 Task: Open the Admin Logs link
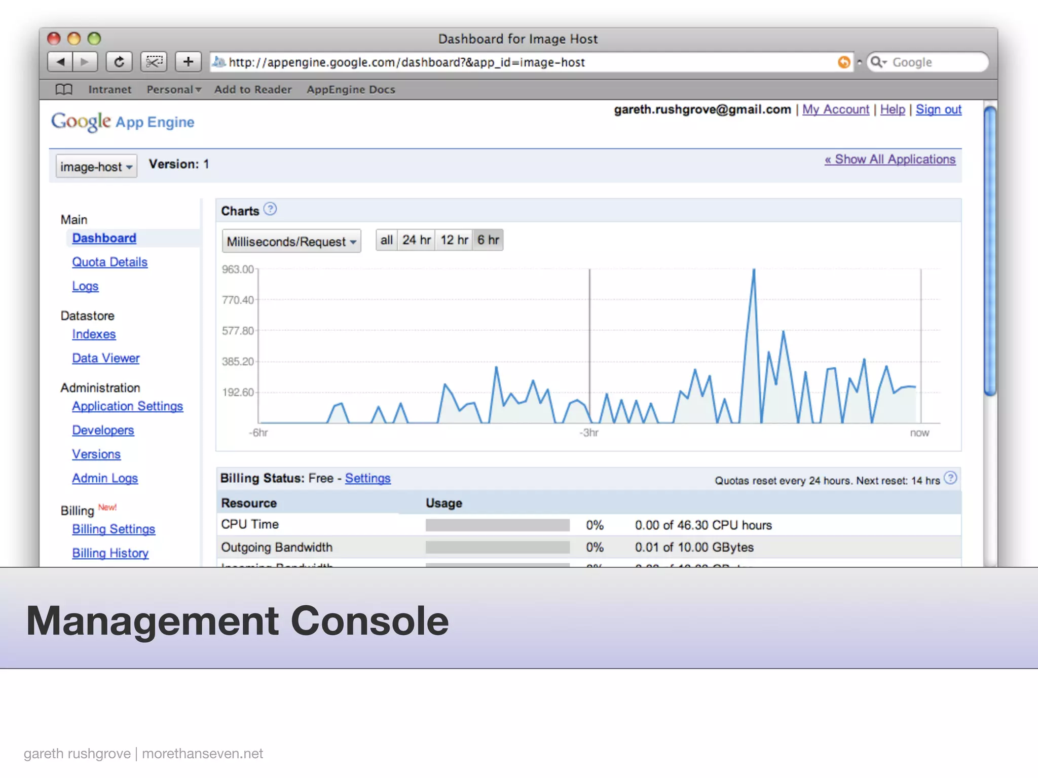pos(105,478)
